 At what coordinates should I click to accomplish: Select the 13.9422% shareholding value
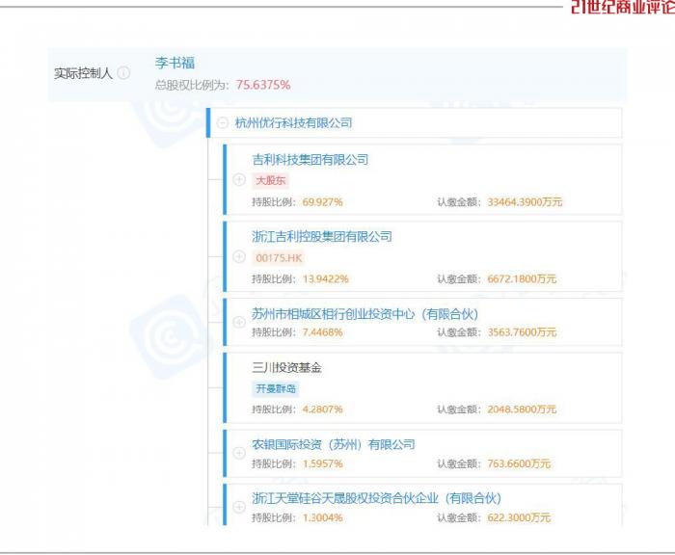click(326, 278)
